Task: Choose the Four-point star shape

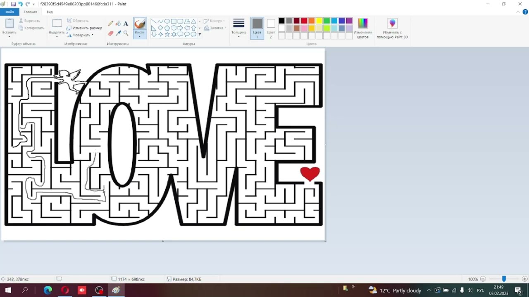Action: (160, 34)
